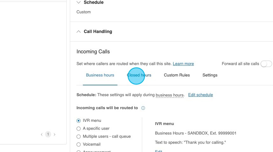Click the Learn more link
The image size is (273, 152).
(183, 64)
